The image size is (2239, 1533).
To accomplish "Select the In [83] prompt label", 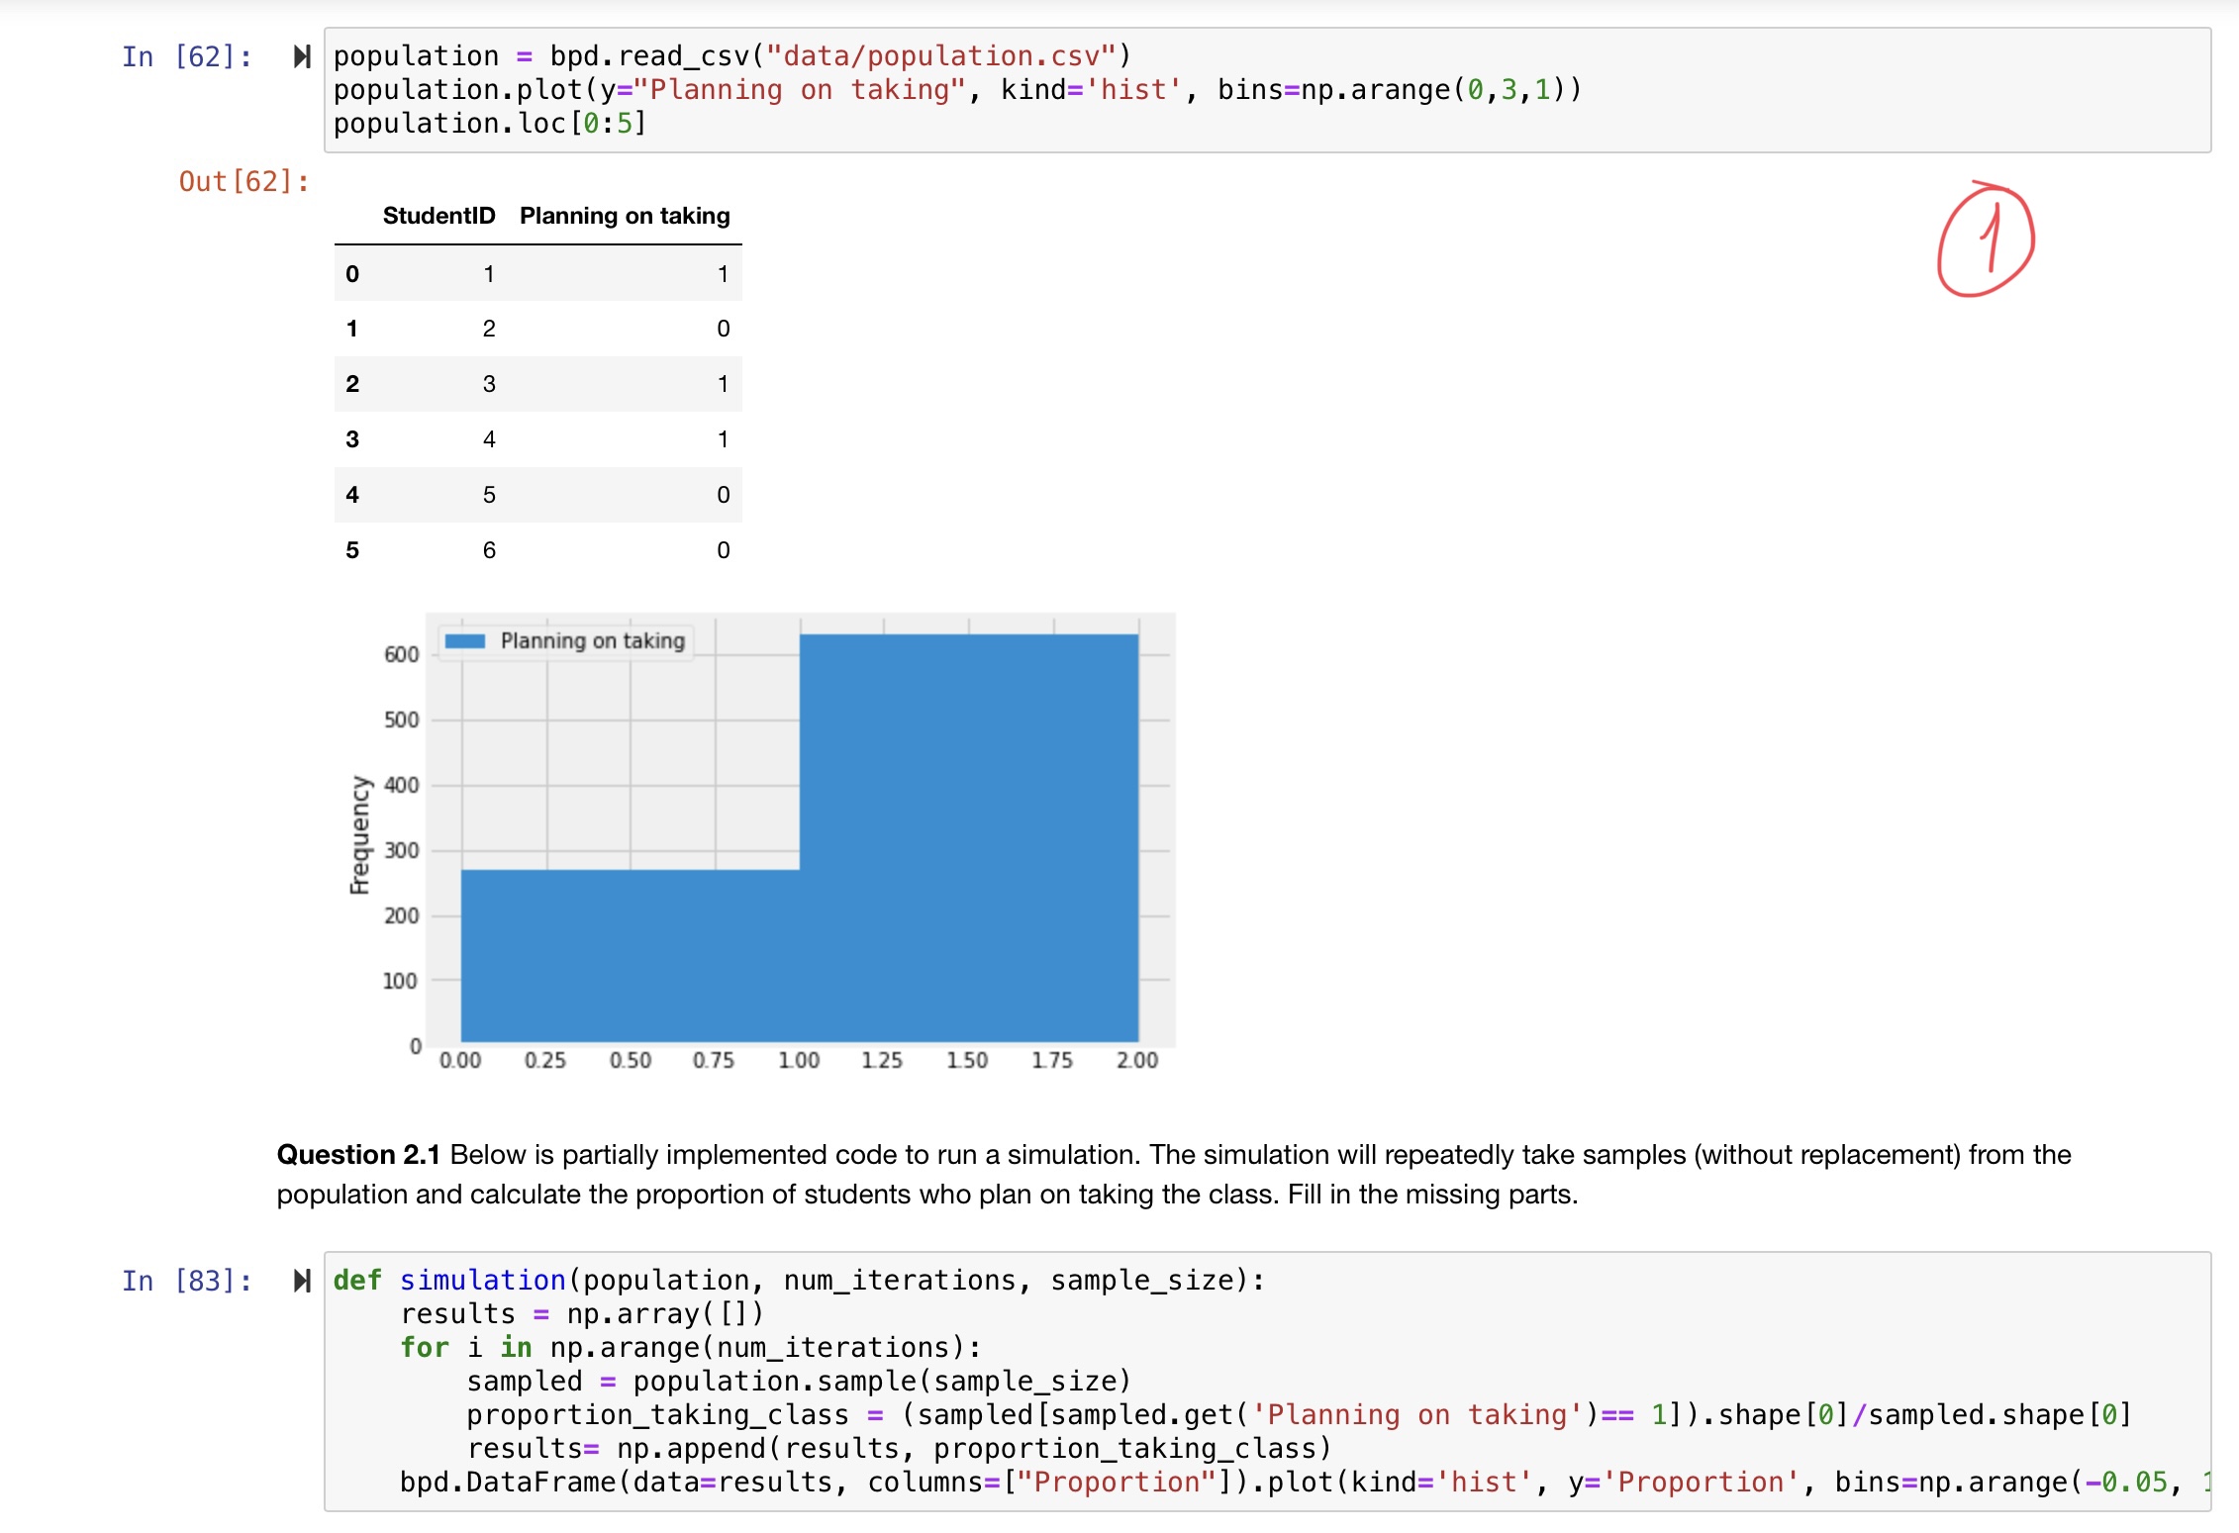I will (186, 1281).
